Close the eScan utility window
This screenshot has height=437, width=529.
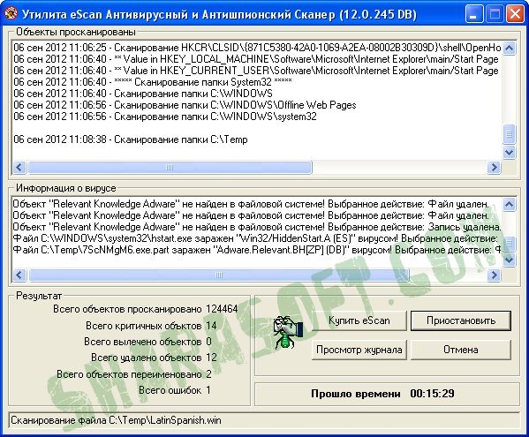pos(515,14)
